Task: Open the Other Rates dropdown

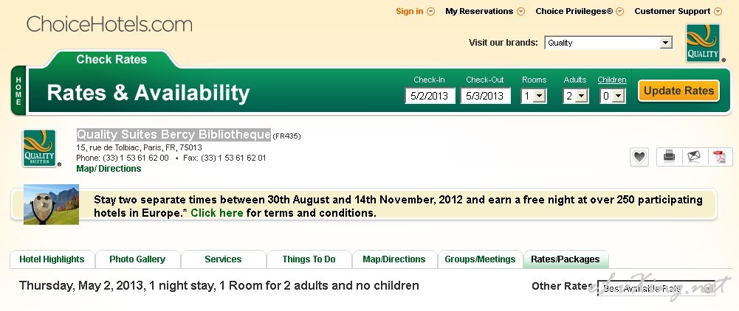Action: [656, 288]
